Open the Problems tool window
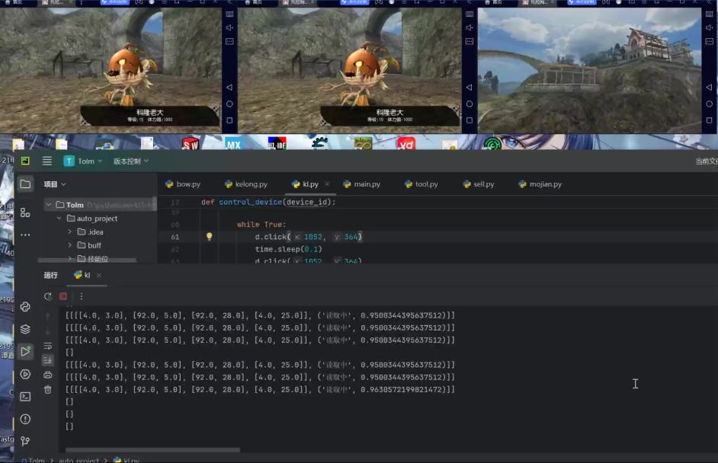Image resolution: width=718 pixels, height=463 pixels. [x=25, y=419]
